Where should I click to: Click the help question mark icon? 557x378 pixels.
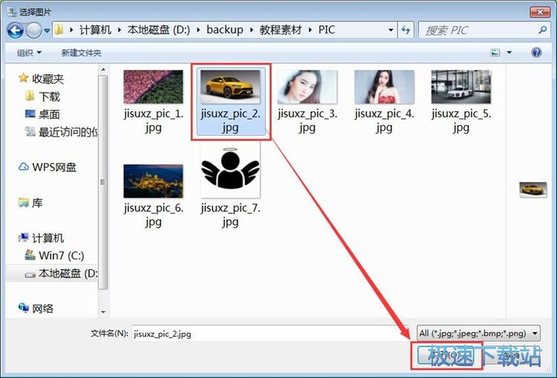[x=536, y=53]
